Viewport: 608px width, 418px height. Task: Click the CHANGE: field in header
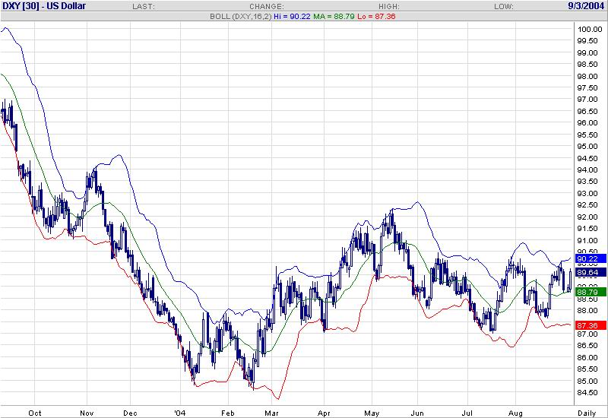tap(266, 6)
